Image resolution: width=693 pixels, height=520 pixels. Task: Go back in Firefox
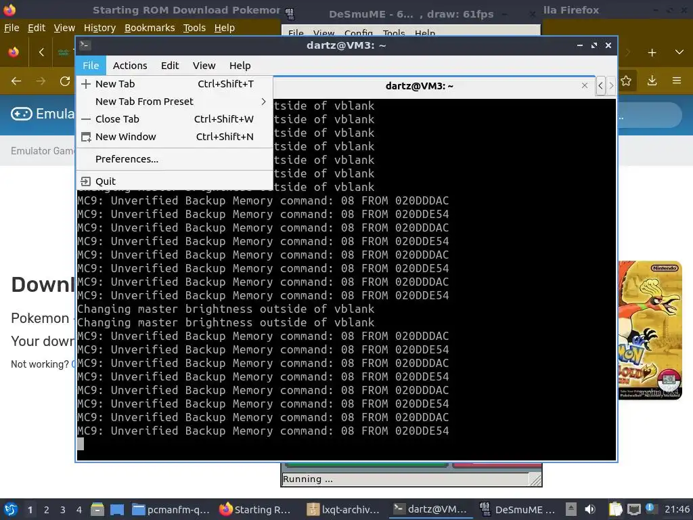tap(16, 81)
